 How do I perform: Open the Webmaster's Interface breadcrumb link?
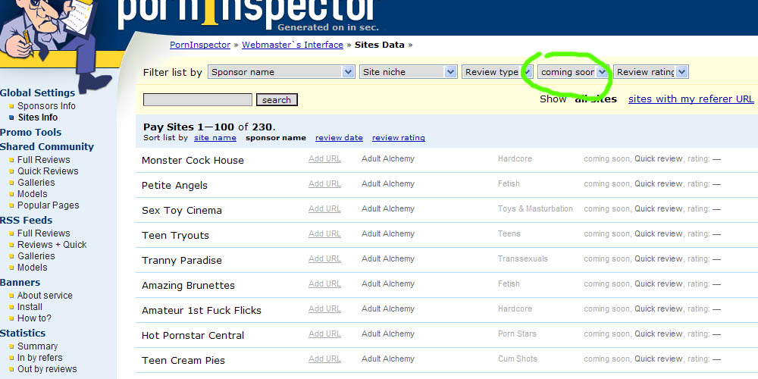click(x=293, y=45)
